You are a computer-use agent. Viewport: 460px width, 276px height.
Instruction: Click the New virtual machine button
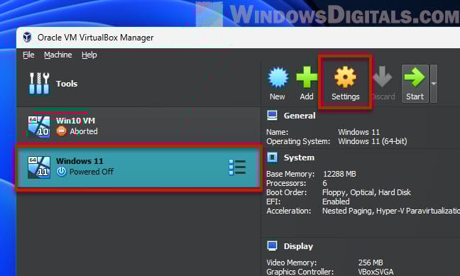(x=278, y=84)
